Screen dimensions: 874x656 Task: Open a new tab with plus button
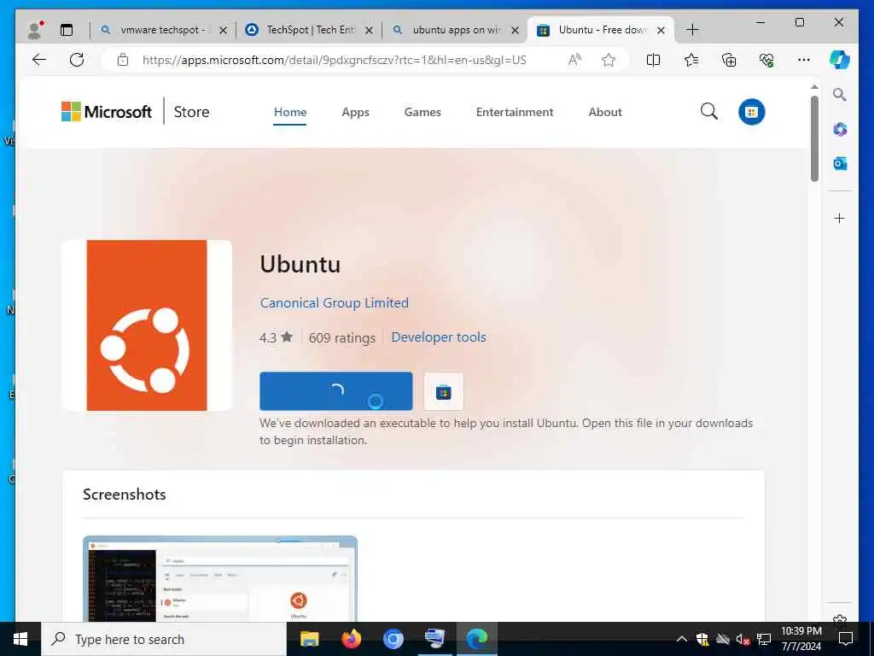click(x=692, y=30)
